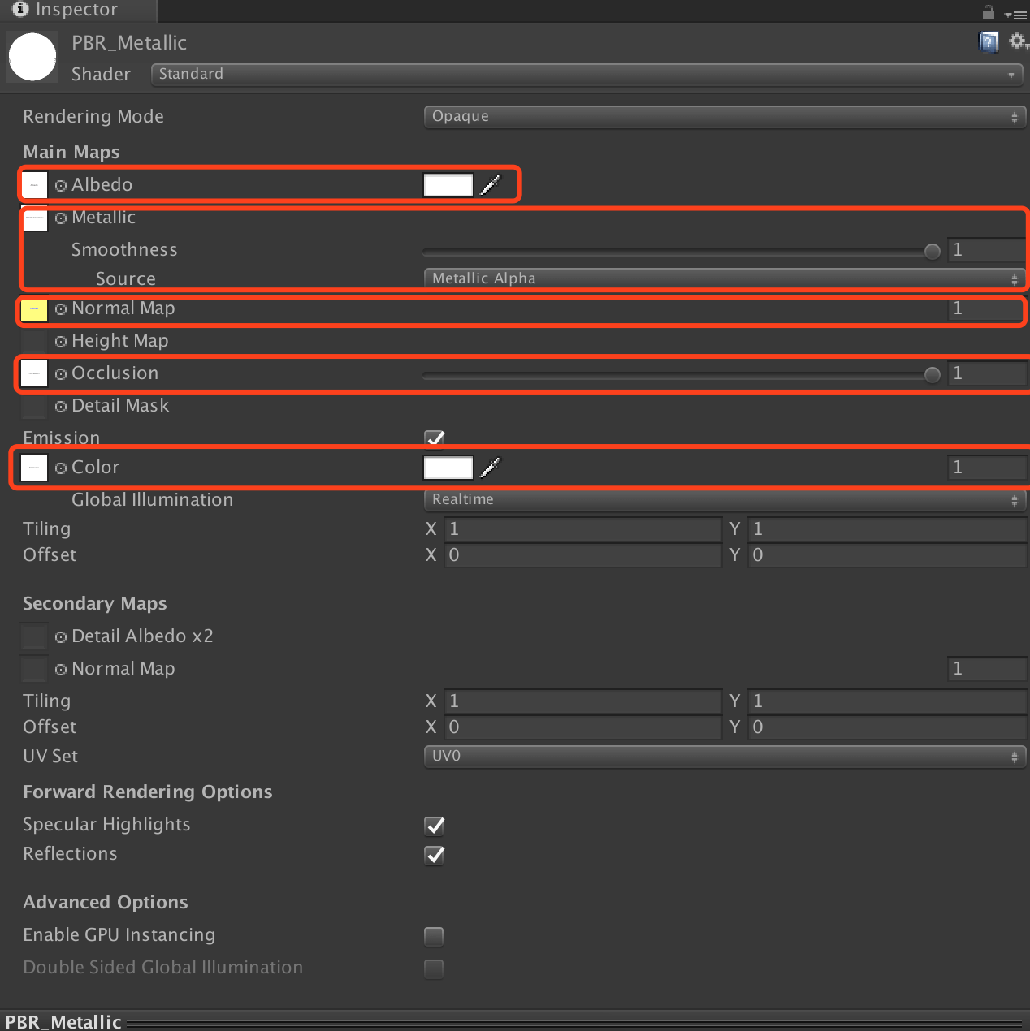The image size is (1030, 1031).
Task: Open the help reference book icon
Action: pyautogui.click(x=988, y=42)
